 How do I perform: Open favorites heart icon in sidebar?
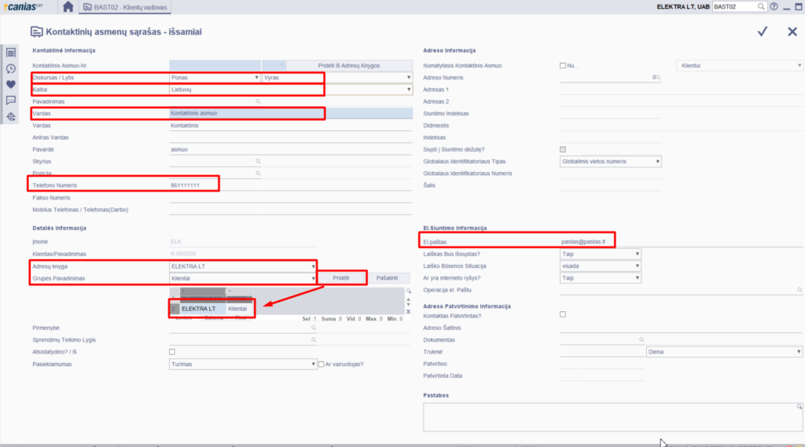click(x=11, y=84)
